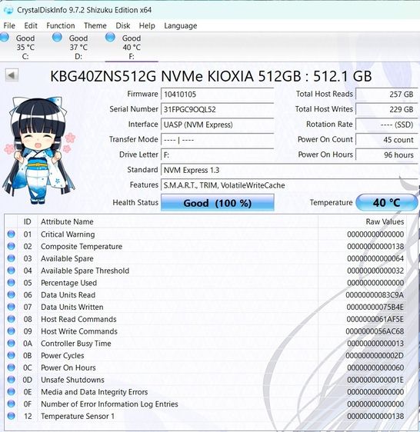Click status orb of Available Spare row
The width and height of the screenshot is (420, 432).
[x=11, y=258]
